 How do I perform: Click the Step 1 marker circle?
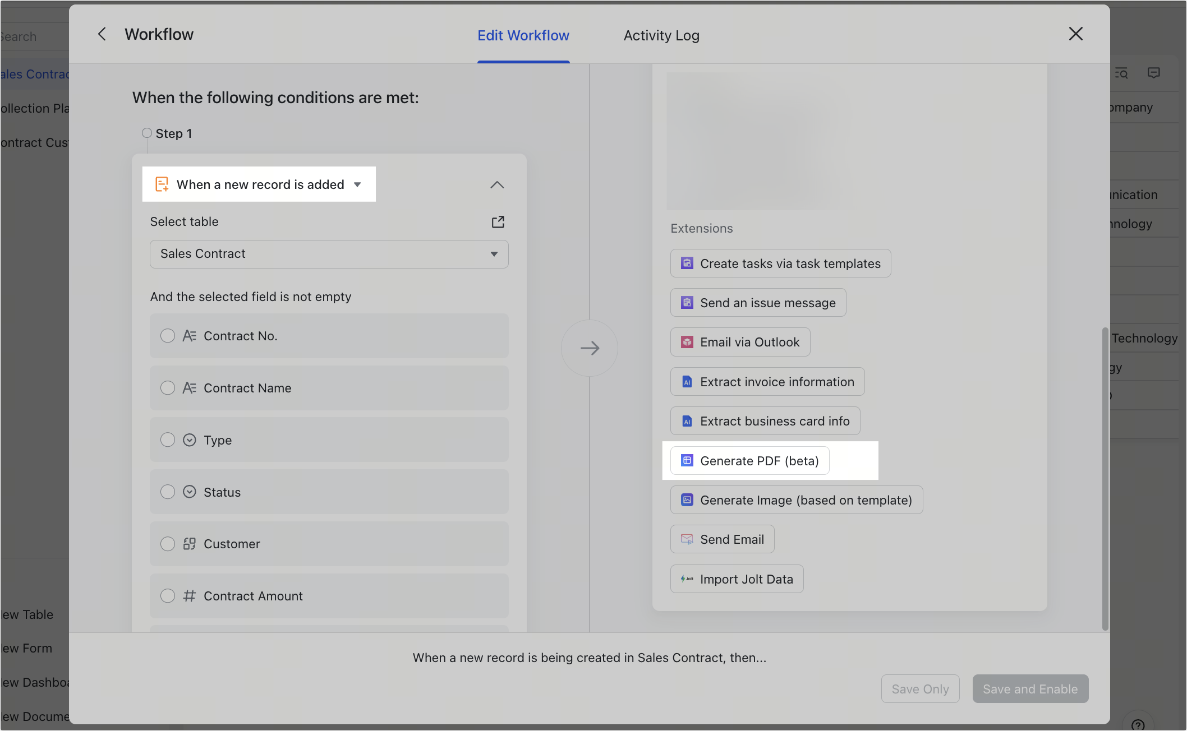click(x=147, y=133)
